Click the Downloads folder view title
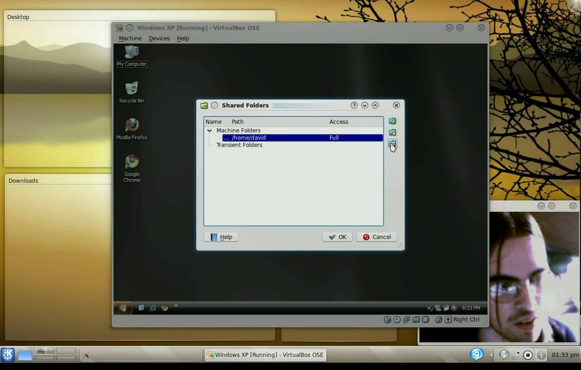This screenshot has height=370, width=581. tap(23, 181)
